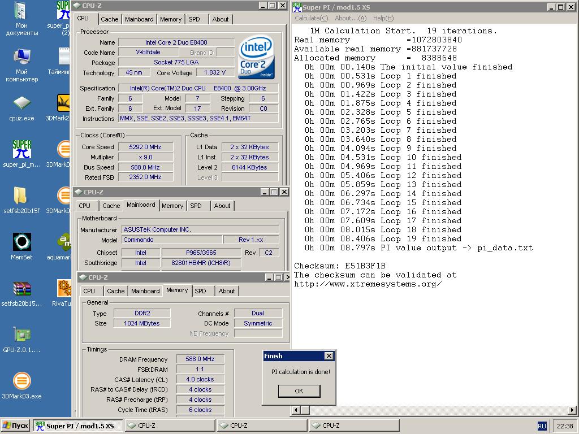
Task: Click the bottom CPU-Z window title icon
Action: pyautogui.click(x=83, y=277)
